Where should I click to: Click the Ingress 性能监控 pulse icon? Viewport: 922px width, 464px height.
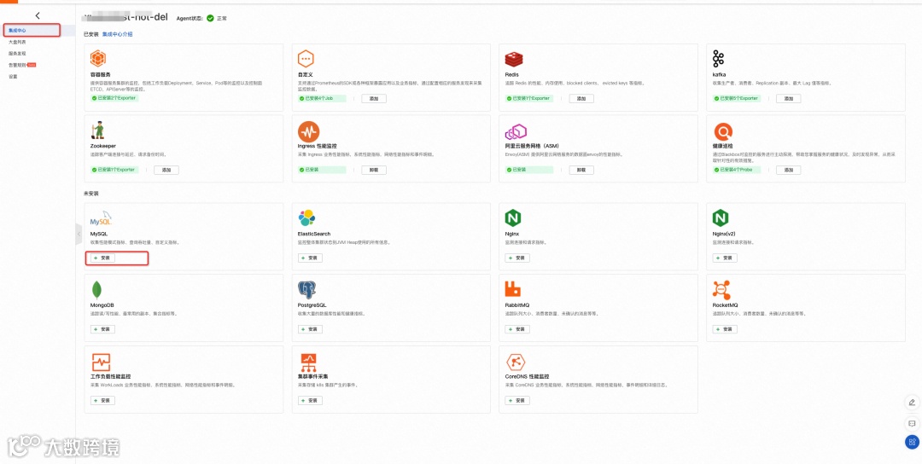[308, 131]
